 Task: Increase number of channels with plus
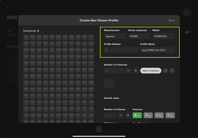coord(136,71)
